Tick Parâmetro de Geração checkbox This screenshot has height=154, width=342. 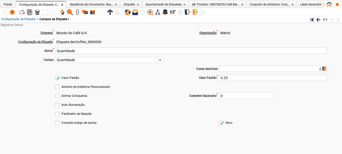pyautogui.click(x=57, y=114)
